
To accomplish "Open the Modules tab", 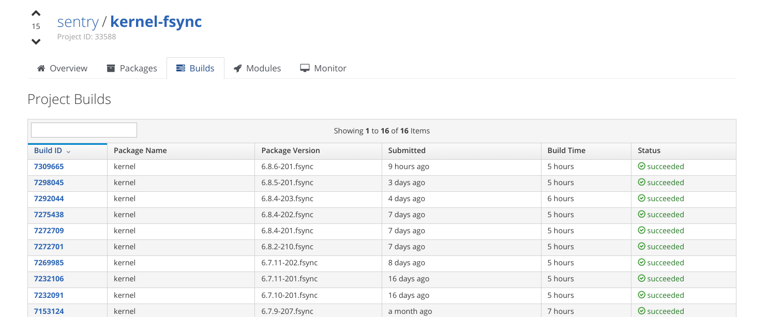I will tap(257, 68).
